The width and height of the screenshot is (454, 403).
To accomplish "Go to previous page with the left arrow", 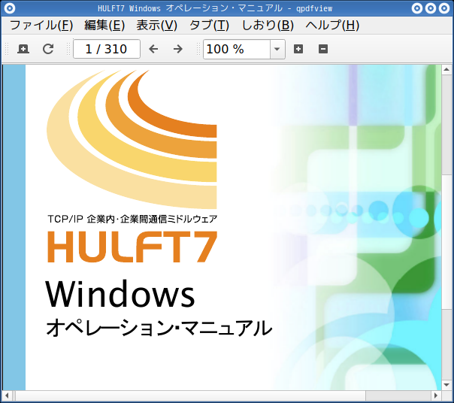I will coord(153,49).
